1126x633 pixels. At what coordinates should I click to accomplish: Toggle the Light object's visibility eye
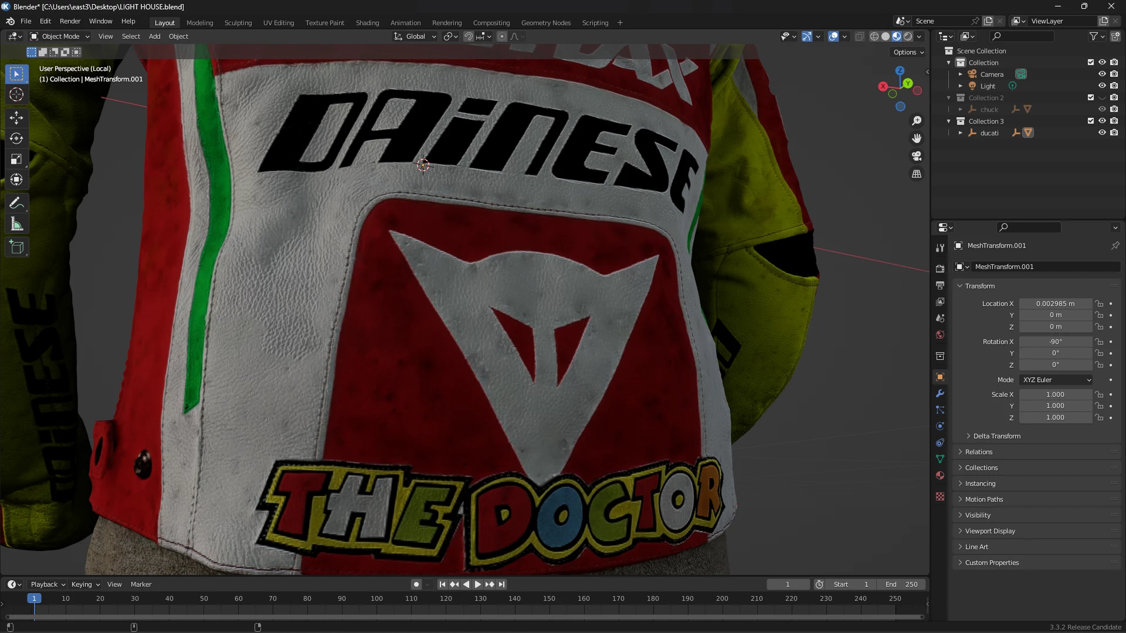pyautogui.click(x=1102, y=86)
